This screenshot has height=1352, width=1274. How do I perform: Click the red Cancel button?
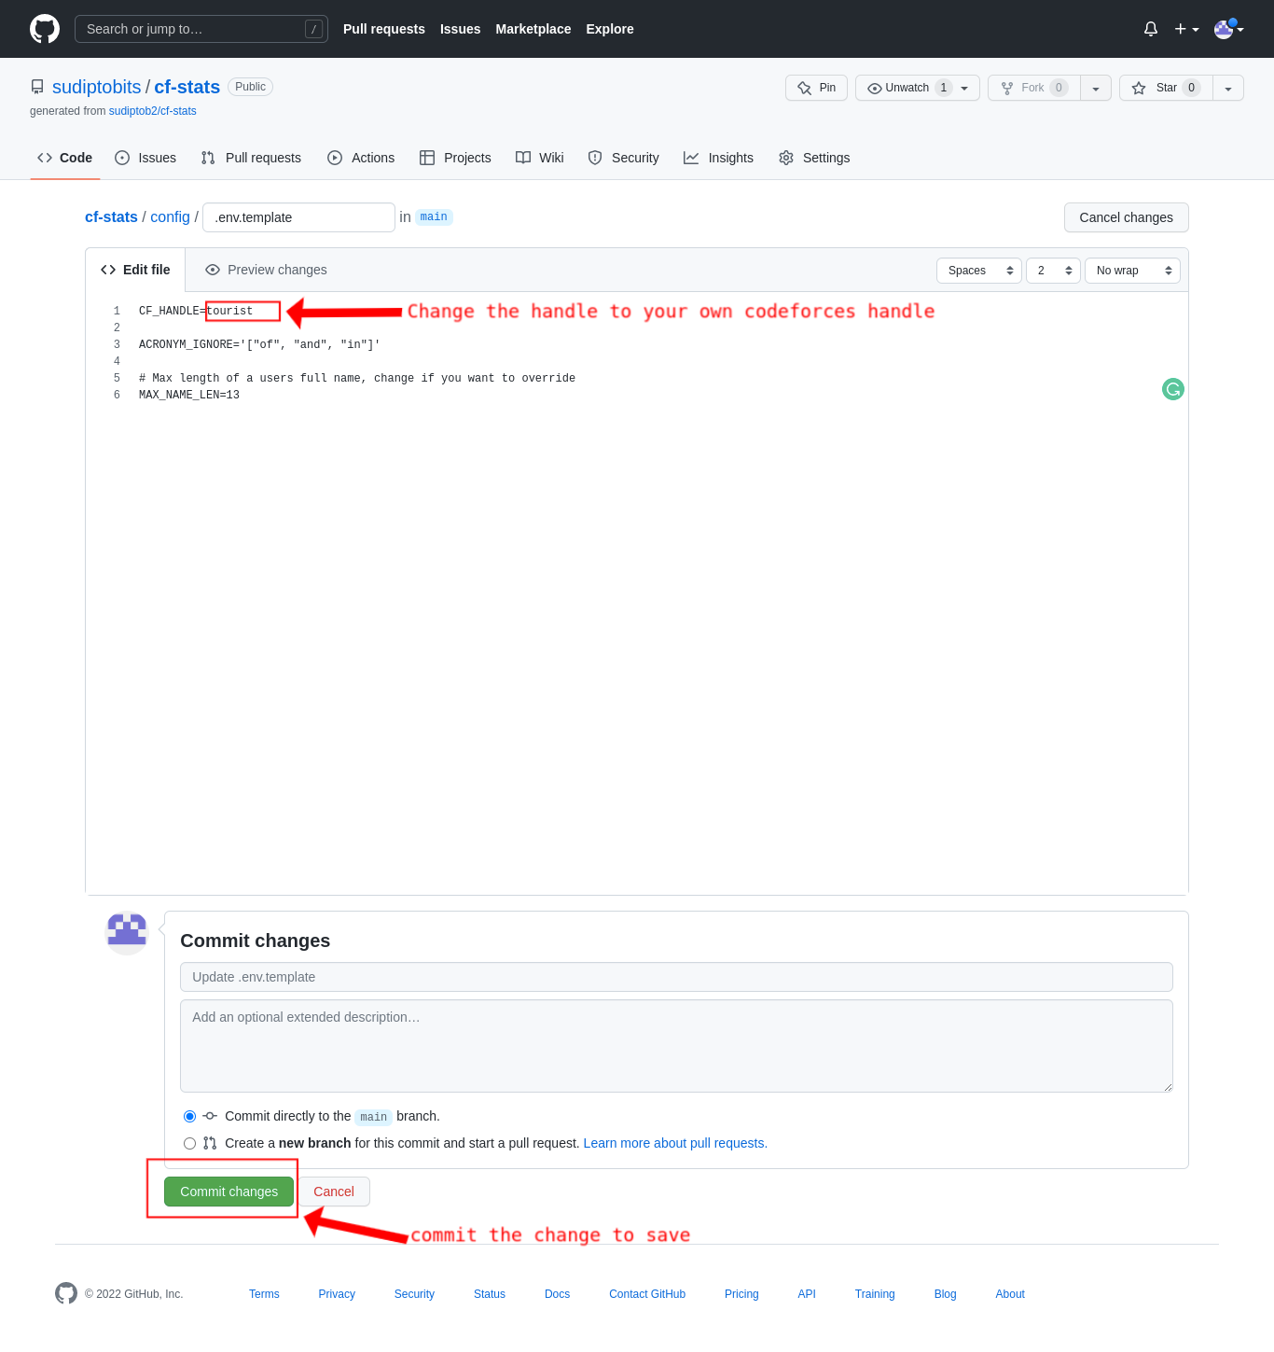pyautogui.click(x=334, y=1192)
